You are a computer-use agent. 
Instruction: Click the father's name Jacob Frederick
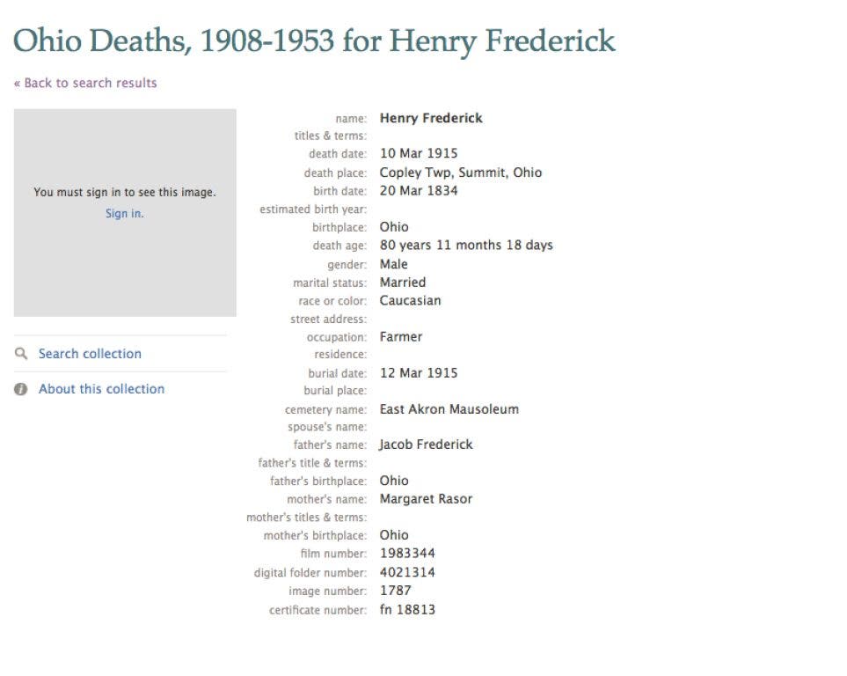click(x=427, y=445)
